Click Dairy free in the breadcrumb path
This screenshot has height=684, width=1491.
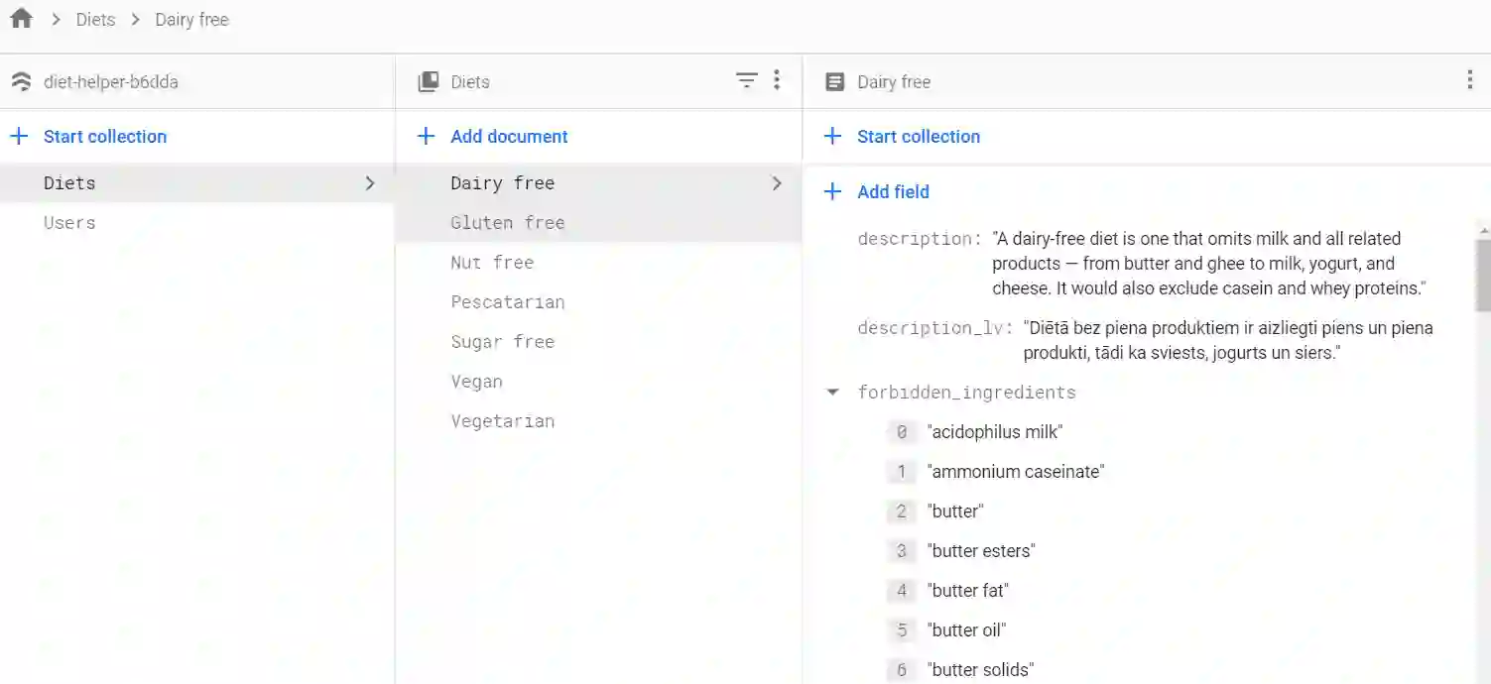(x=191, y=20)
